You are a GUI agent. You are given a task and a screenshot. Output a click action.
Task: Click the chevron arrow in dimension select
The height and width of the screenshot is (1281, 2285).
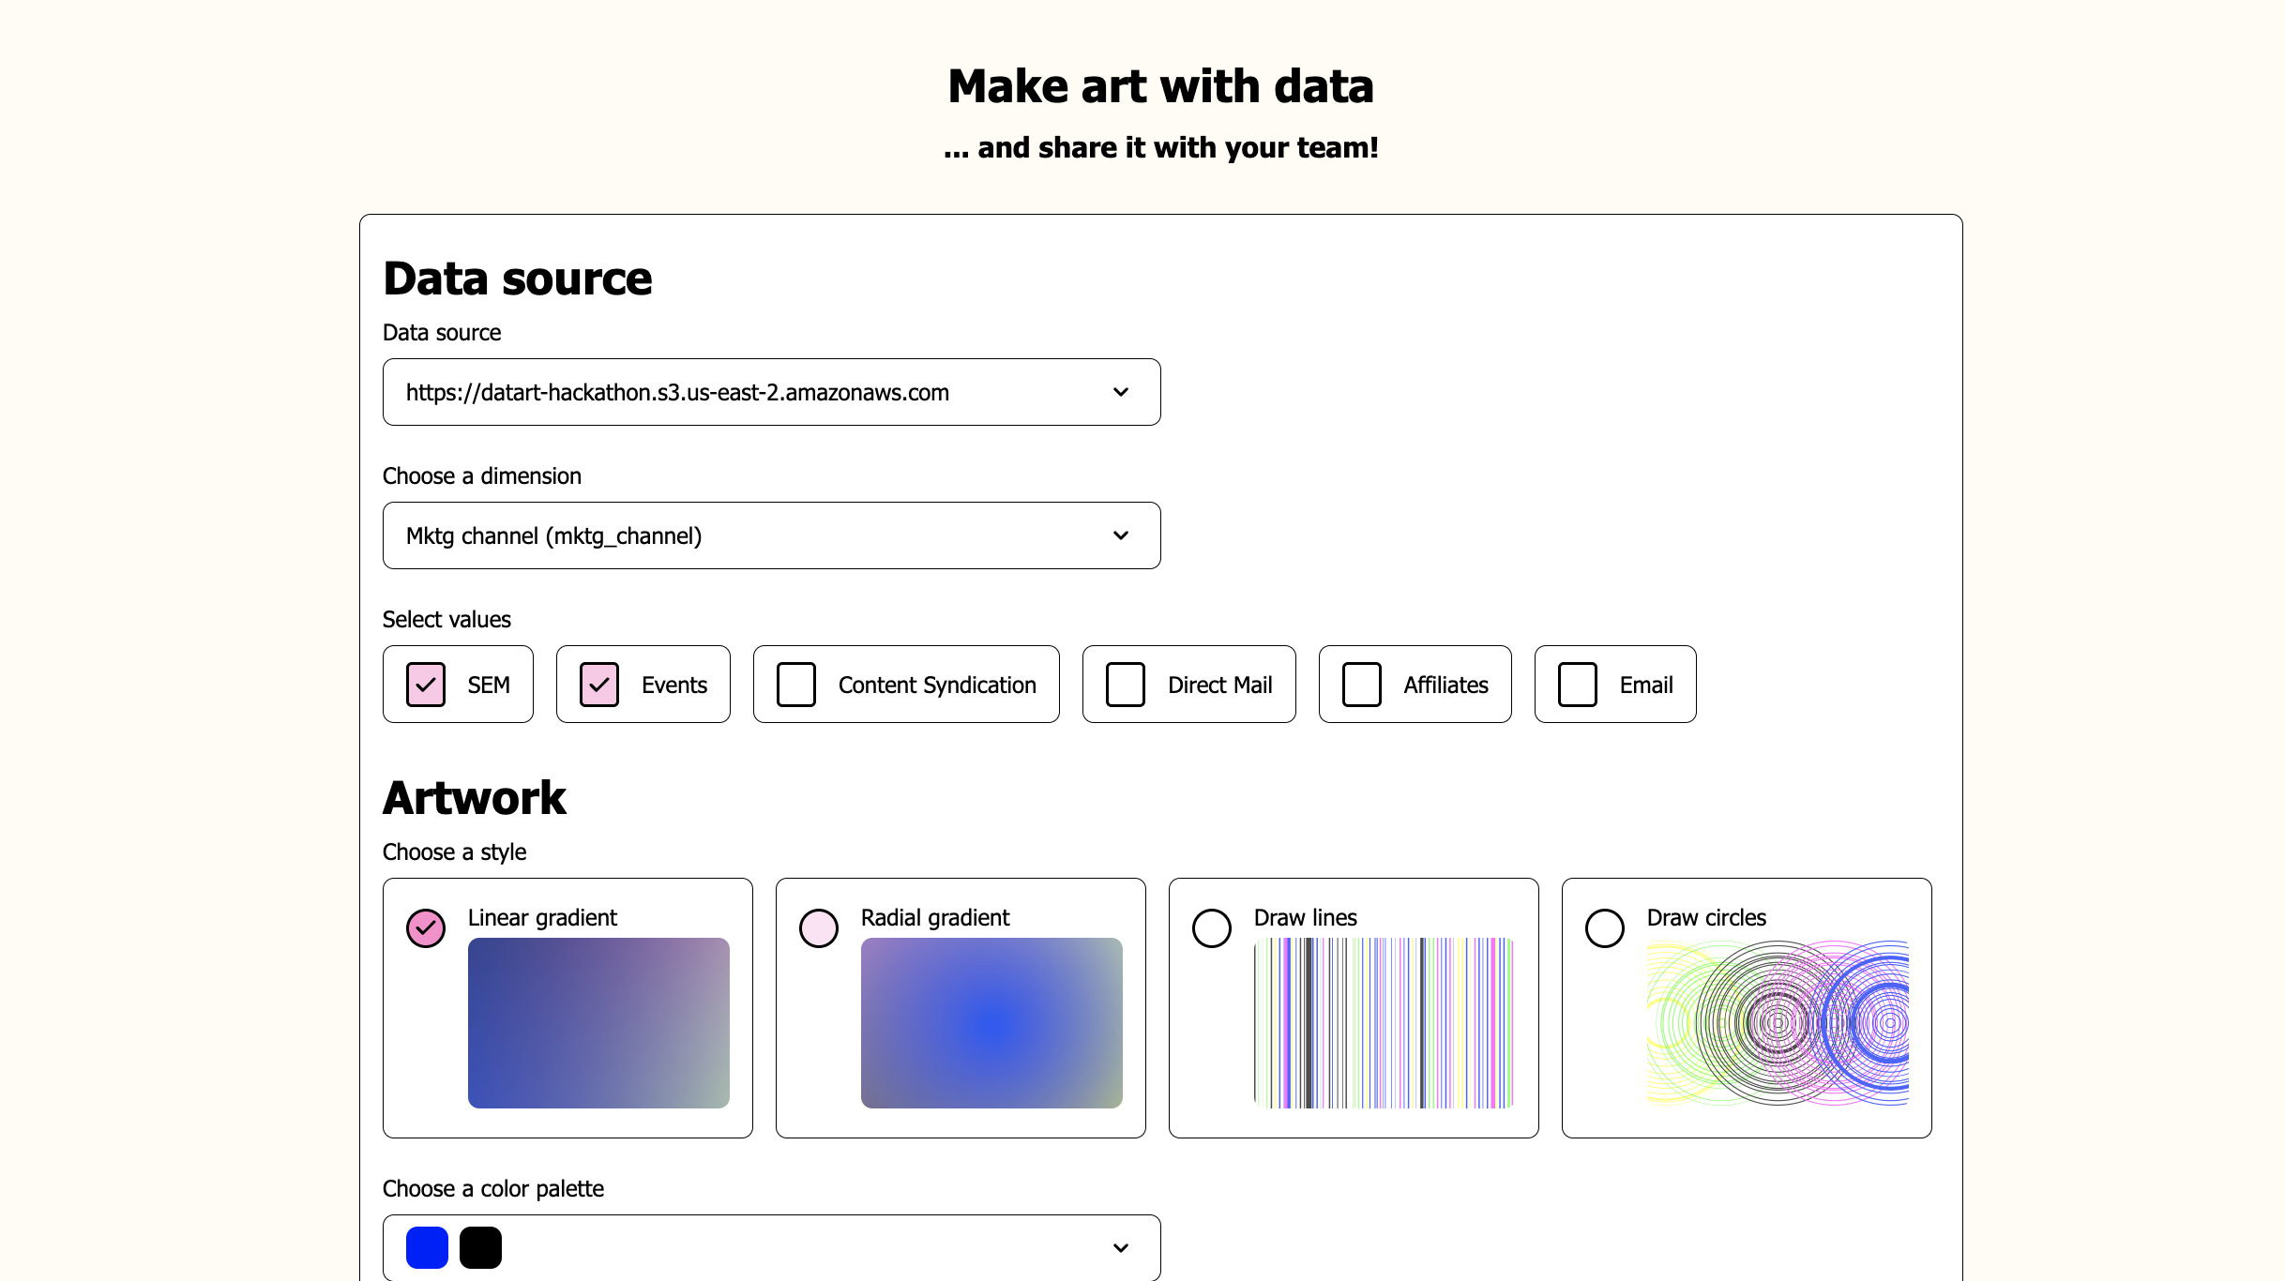pos(1121,535)
